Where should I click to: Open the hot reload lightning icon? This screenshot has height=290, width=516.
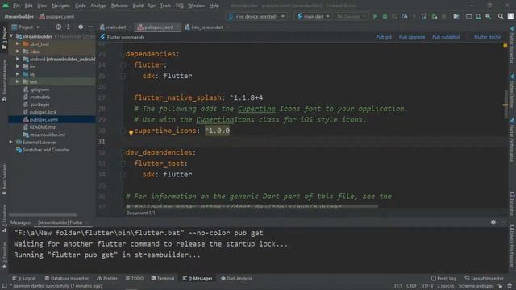414,16
